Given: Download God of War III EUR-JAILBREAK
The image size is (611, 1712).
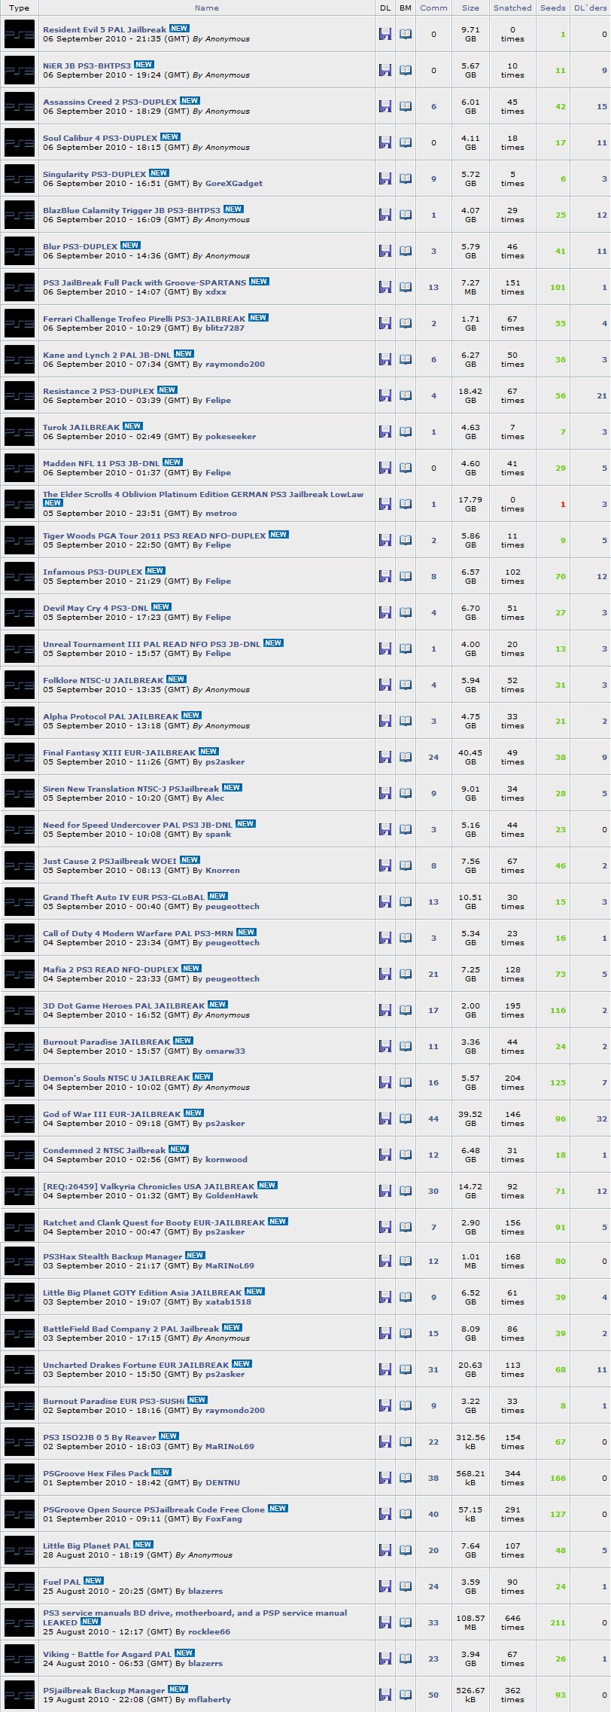Looking at the screenshot, I should (x=385, y=1118).
